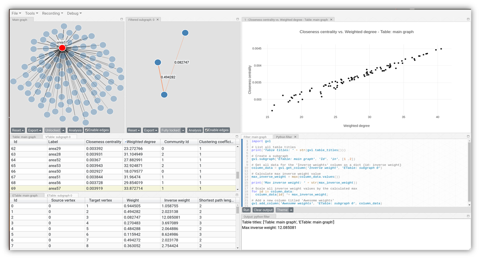
Task: Maximize the Python filter code panel
Action: pos(467,136)
